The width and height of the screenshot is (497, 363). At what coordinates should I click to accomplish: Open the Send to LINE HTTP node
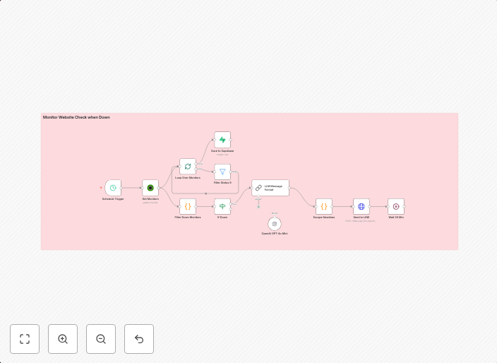361,206
